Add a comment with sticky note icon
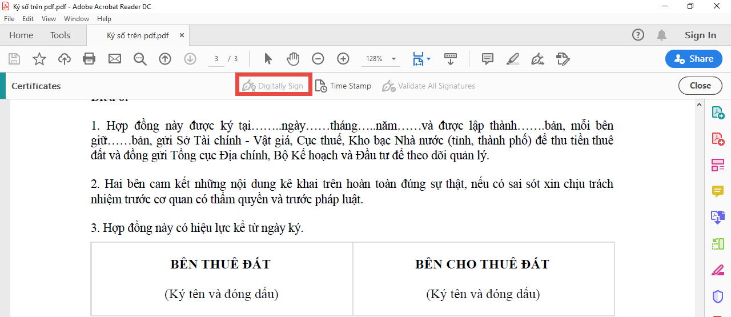 click(487, 59)
